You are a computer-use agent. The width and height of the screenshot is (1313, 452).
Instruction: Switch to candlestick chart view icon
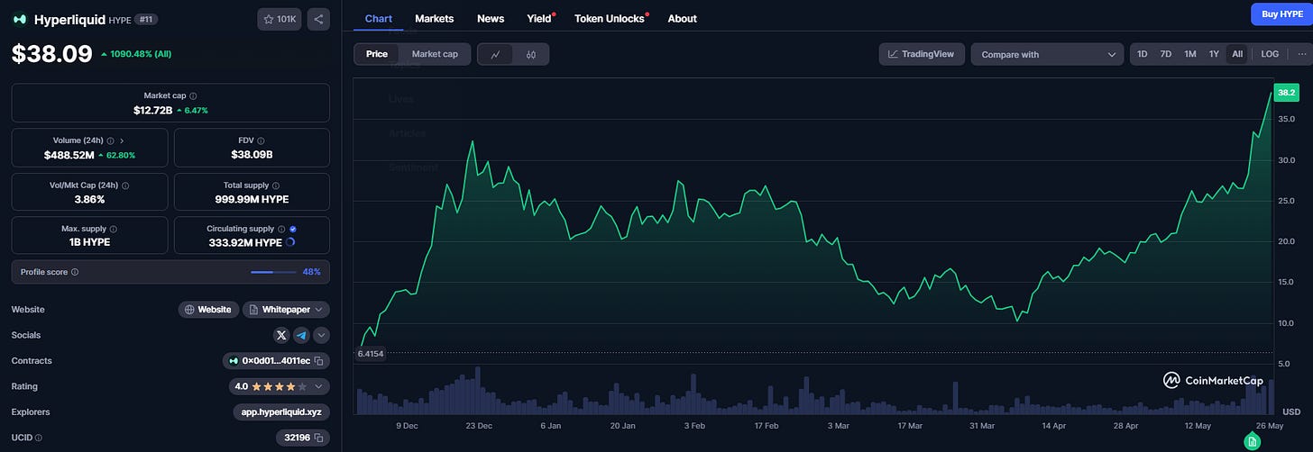531,54
